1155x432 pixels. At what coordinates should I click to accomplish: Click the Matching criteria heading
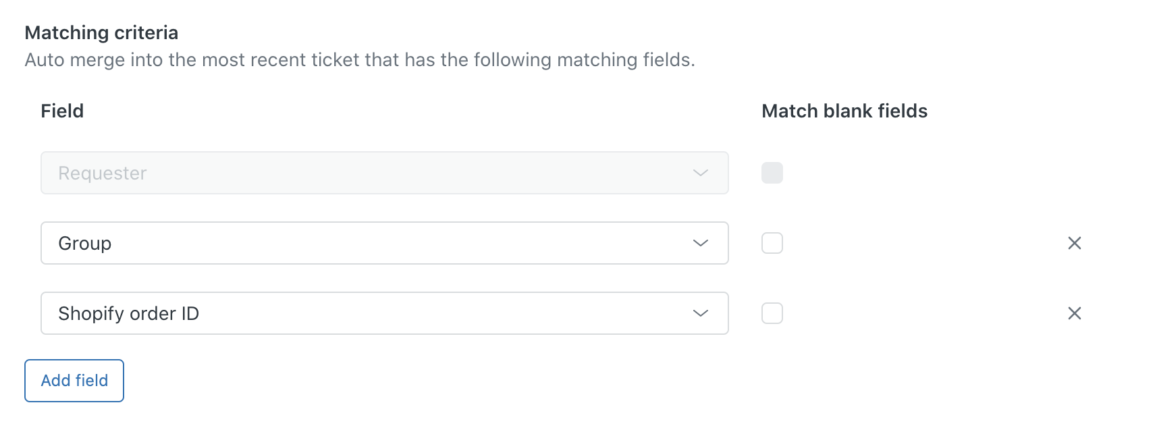point(101,32)
